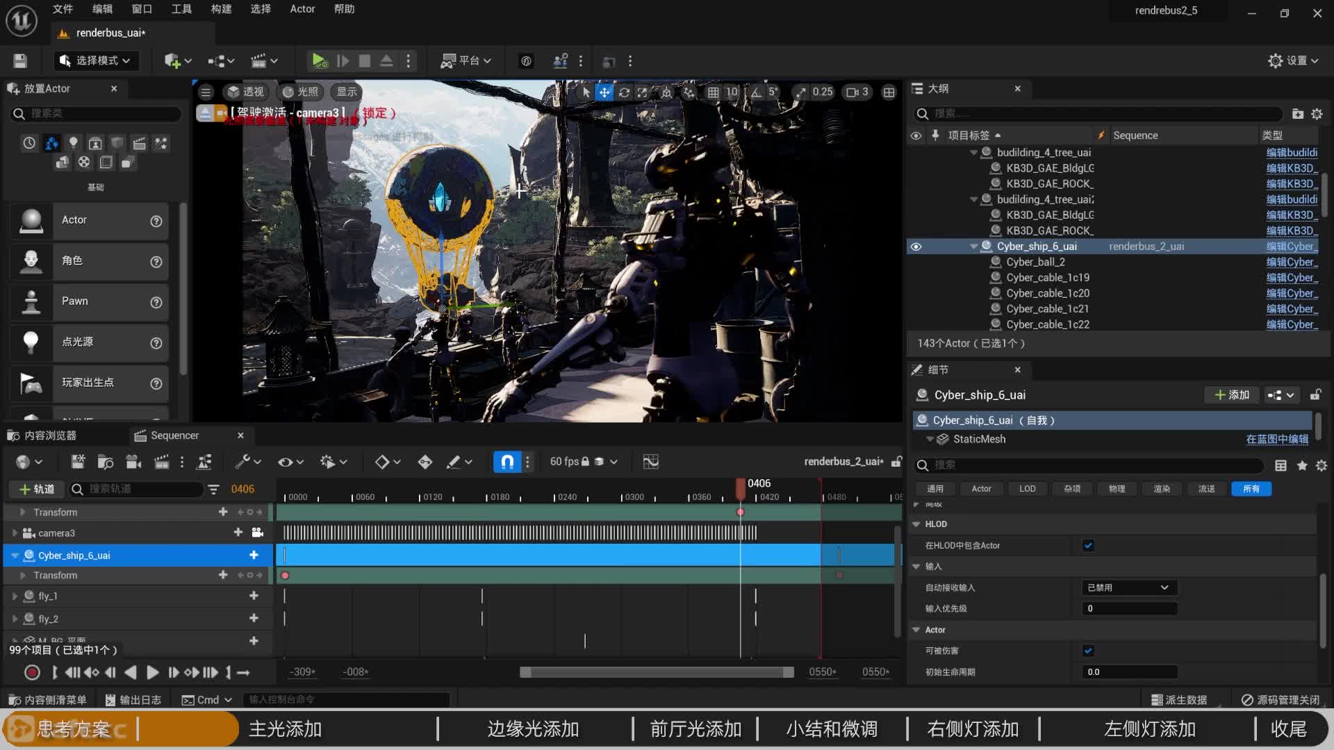The height and width of the screenshot is (750, 1334).
Task: Click the 初始生命周期 value field
Action: (x=1129, y=672)
